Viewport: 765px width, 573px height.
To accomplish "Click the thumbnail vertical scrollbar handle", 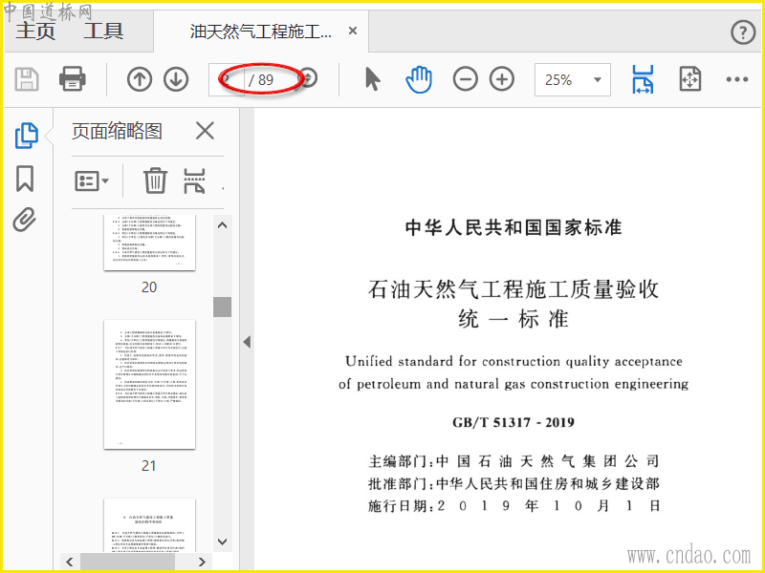I will click(223, 307).
